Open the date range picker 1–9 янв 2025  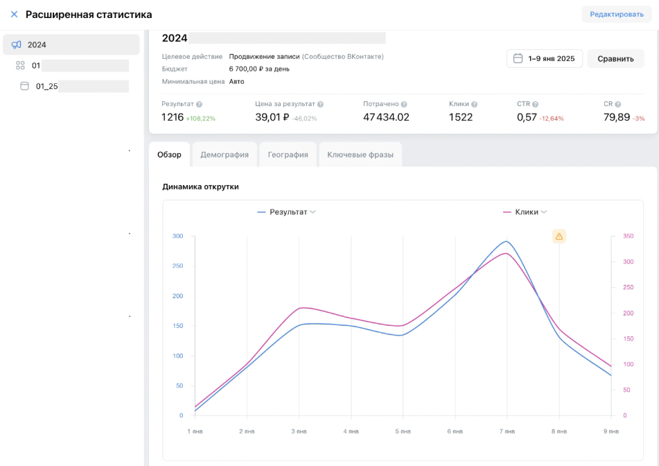(x=544, y=59)
